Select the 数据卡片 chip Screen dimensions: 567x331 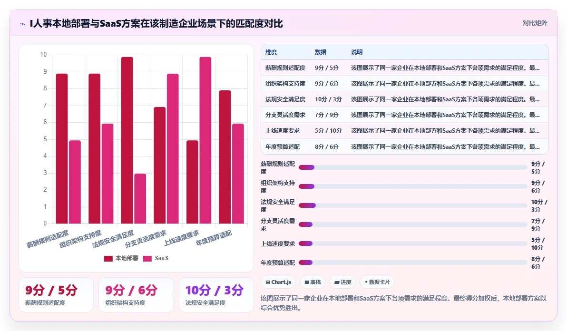click(377, 282)
